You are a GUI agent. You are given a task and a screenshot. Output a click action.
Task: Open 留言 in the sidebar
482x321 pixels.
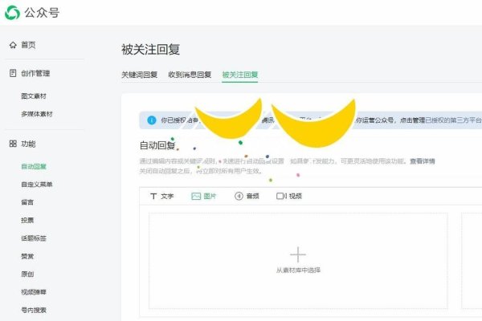coord(27,202)
